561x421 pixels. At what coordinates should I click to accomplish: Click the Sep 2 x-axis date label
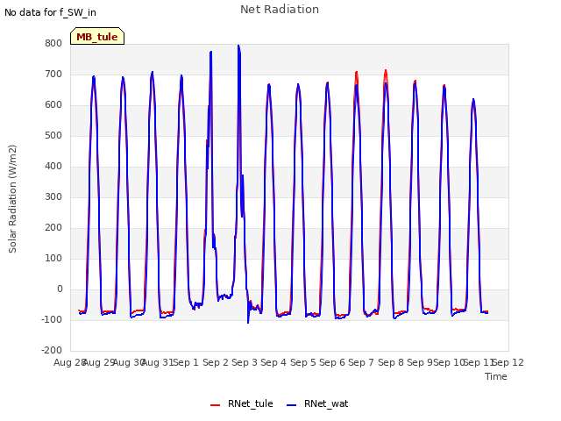point(216,362)
